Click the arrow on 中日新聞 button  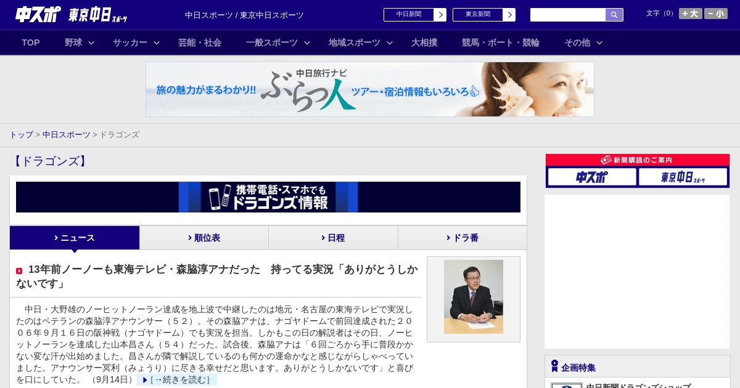pyautogui.click(x=440, y=15)
